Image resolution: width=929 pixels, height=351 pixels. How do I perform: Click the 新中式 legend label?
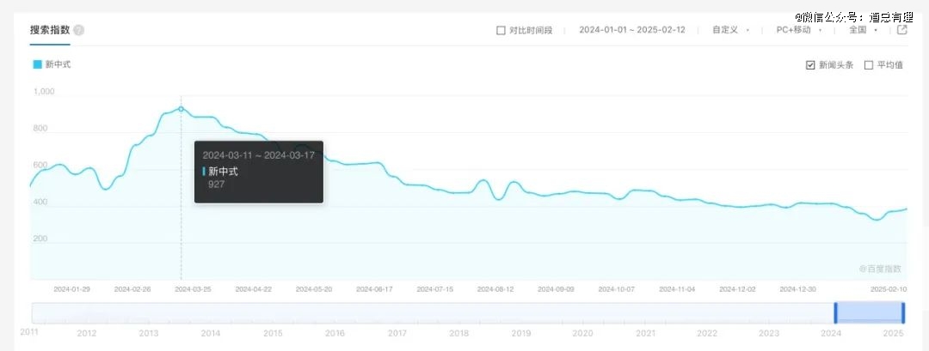[58, 64]
